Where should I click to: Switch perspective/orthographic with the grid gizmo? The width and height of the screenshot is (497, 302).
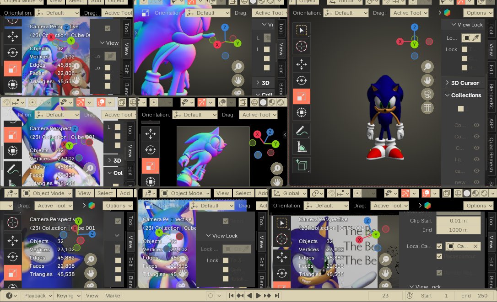(x=427, y=108)
